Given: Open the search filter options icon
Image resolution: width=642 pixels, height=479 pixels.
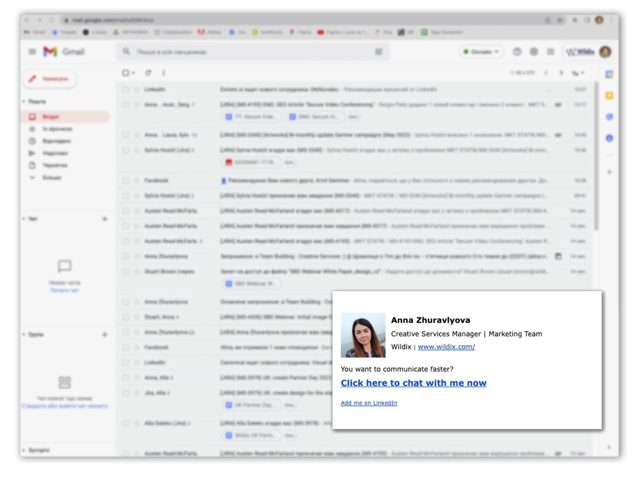Looking at the screenshot, I should tap(379, 52).
